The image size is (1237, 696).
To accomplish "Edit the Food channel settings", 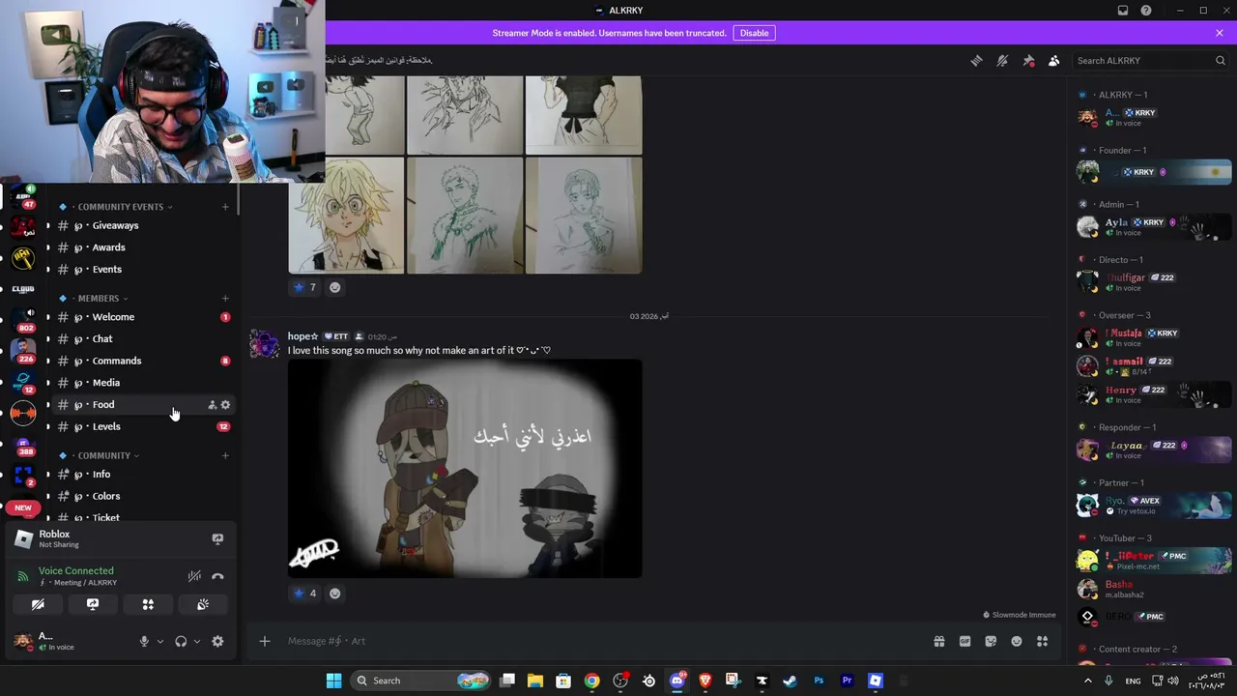I will tap(226, 405).
